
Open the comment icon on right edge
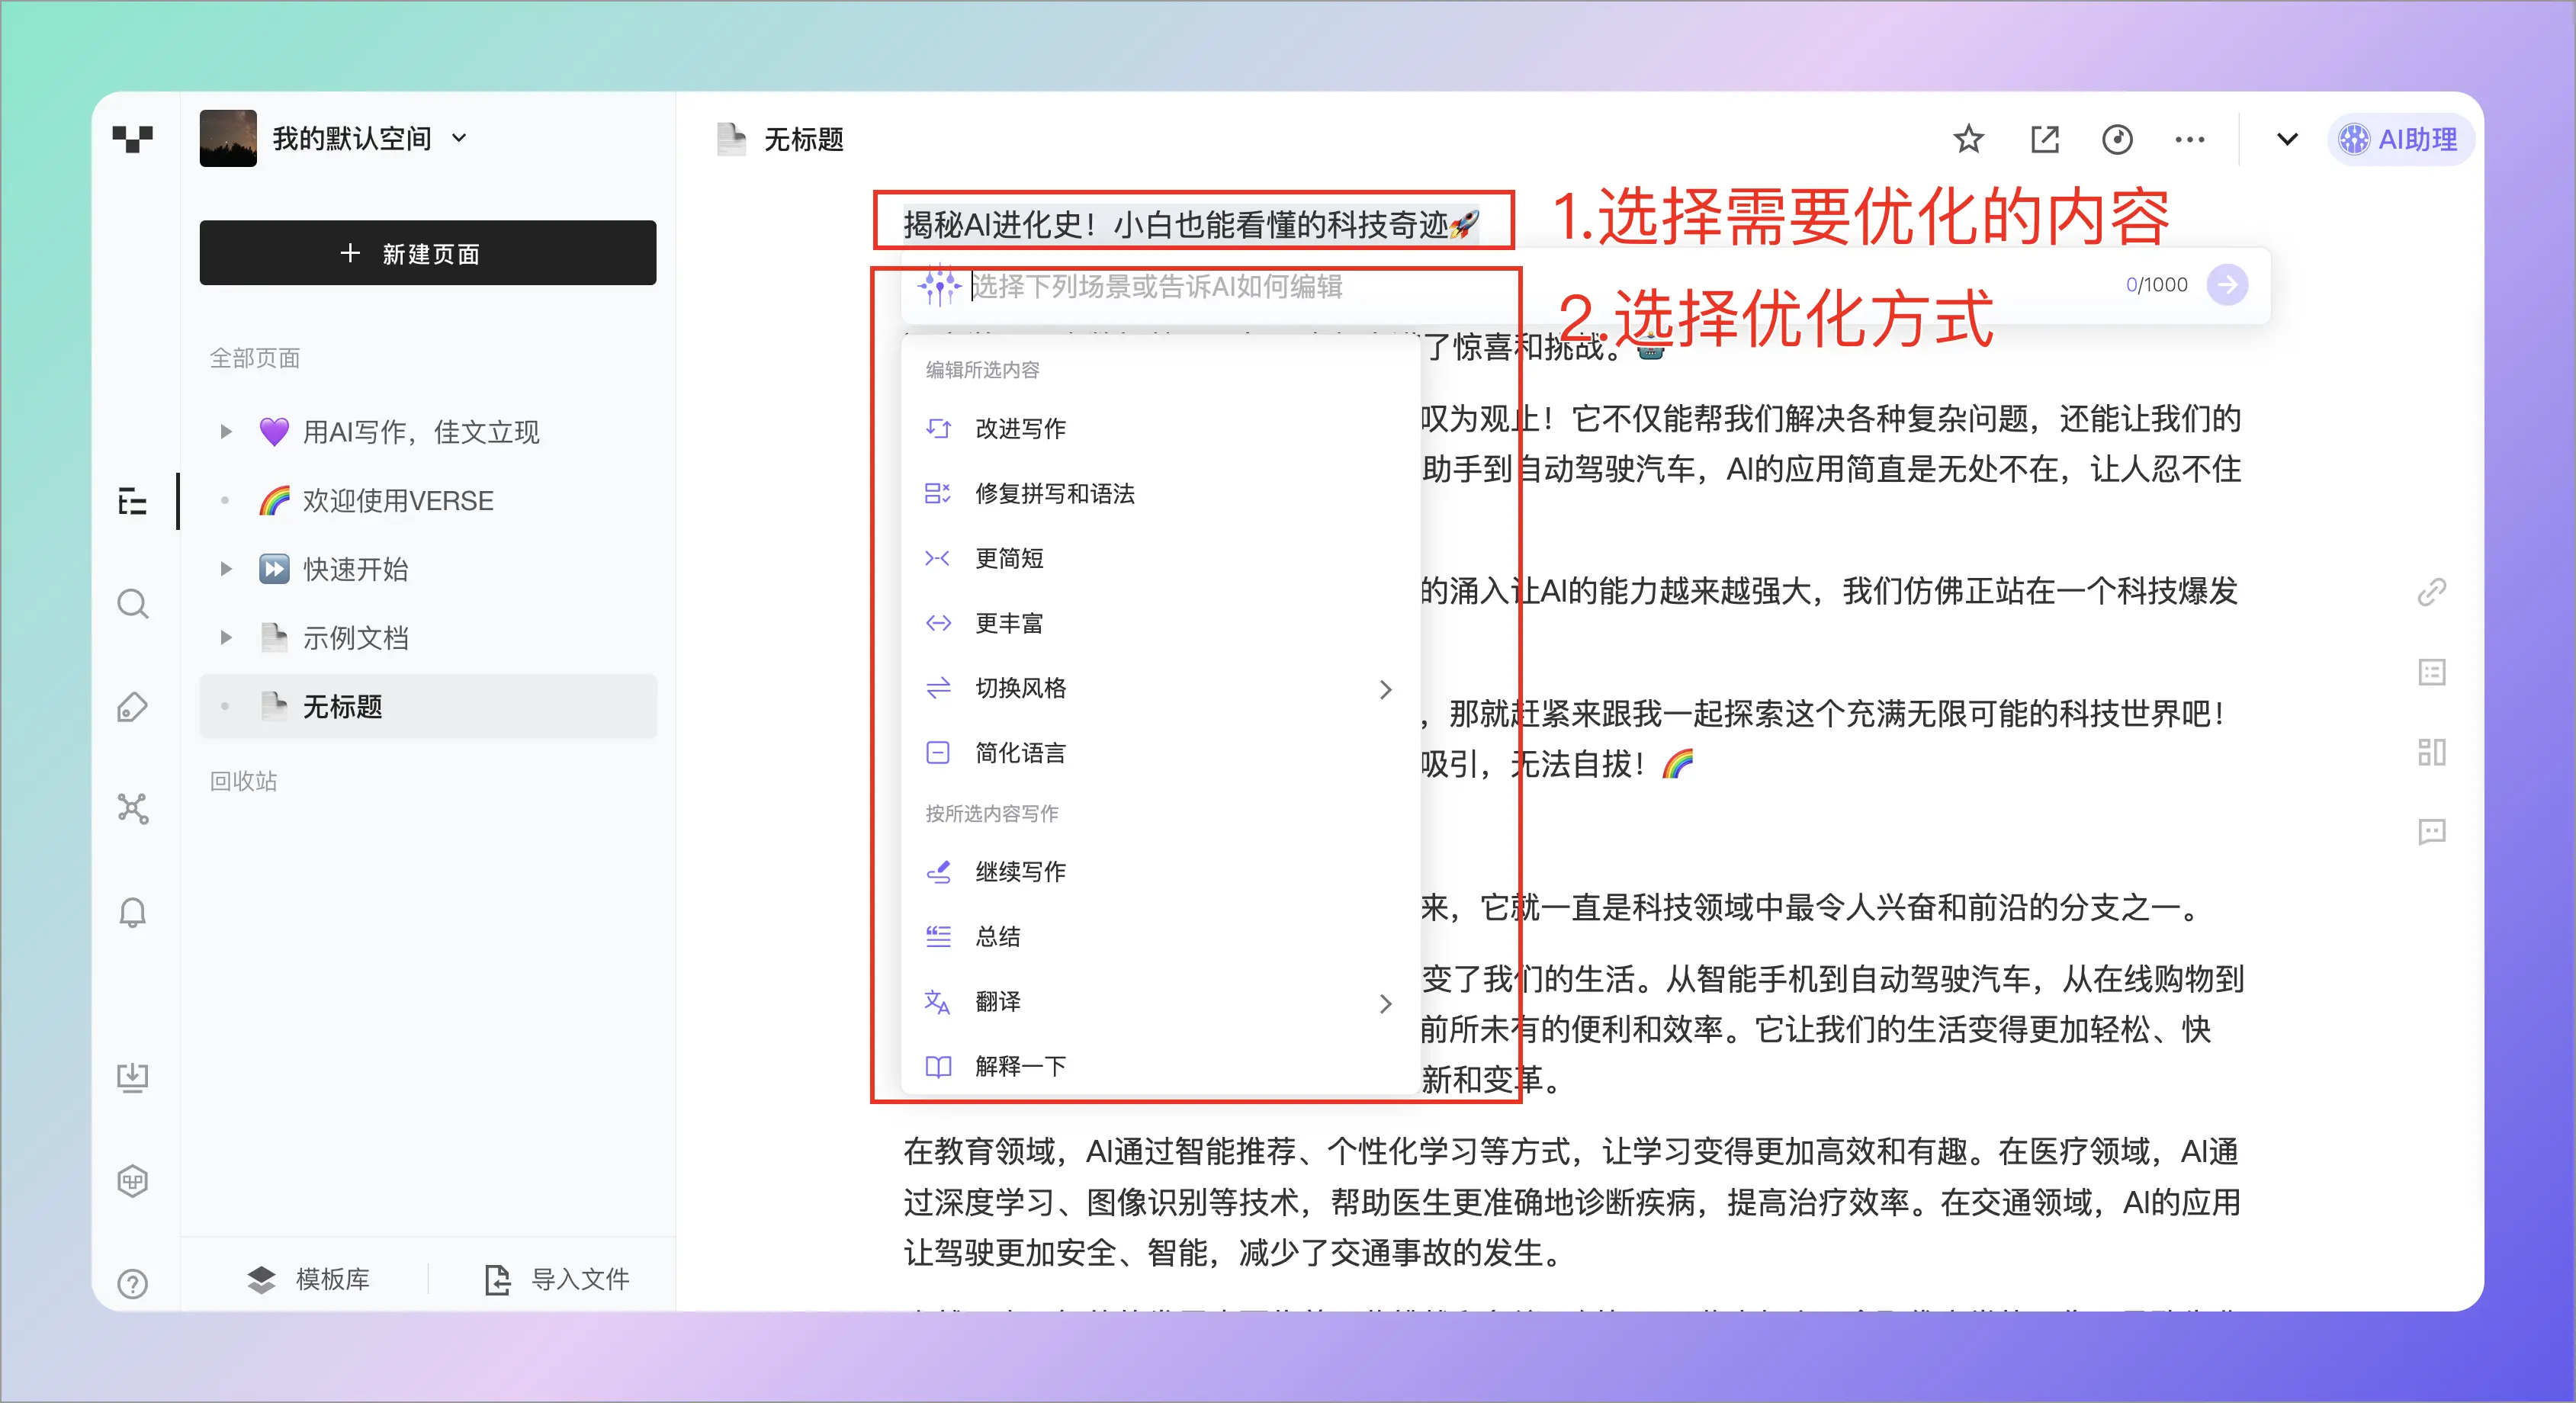pyautogui.click(x=2431, y=831)
